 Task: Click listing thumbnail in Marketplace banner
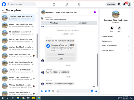point(42,18)
